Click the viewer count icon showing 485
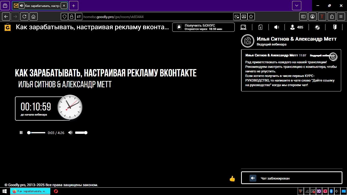This screenshot has width=347, height=195. pos(293,27)
